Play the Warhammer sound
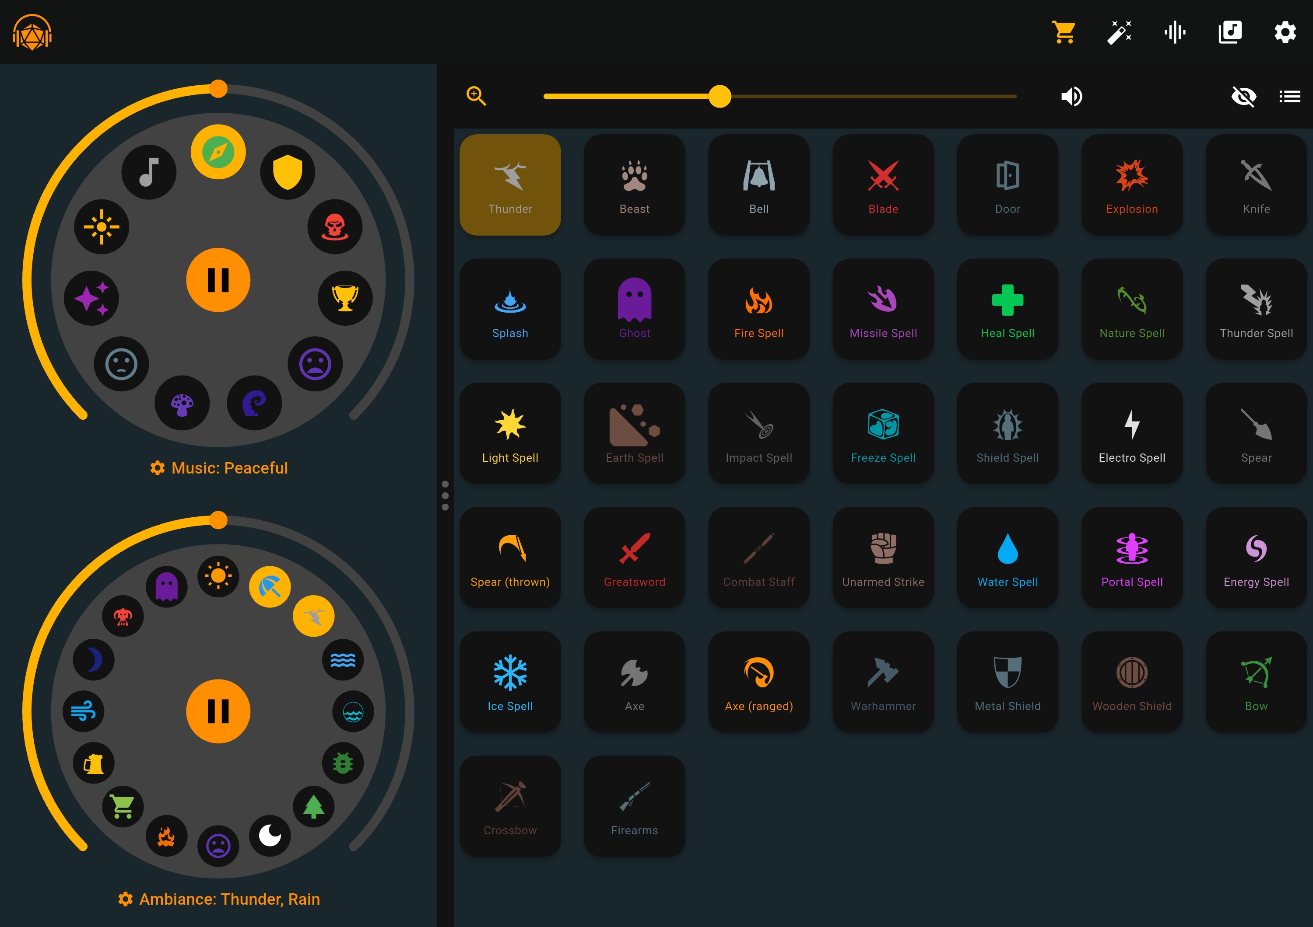Image resolution: width=1313 pixels, height=927 pixels. pos(883,682)
